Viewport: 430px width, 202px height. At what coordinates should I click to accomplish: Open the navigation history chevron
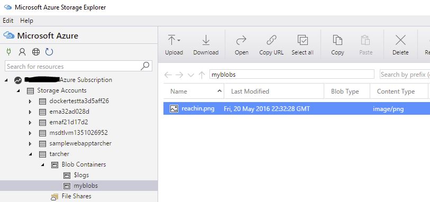191,75
